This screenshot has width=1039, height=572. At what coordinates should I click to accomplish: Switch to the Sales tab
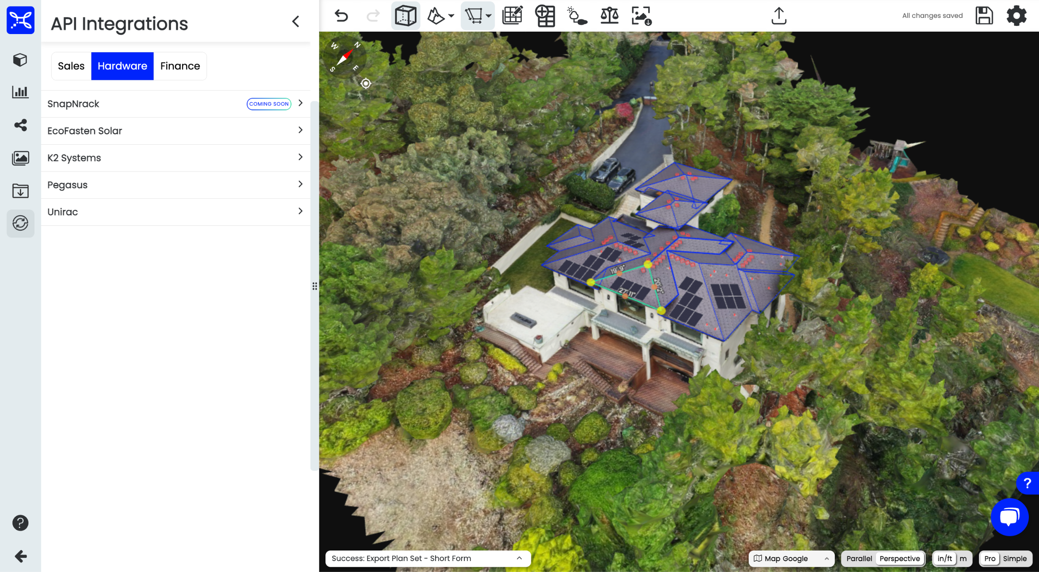pos(71,66)
